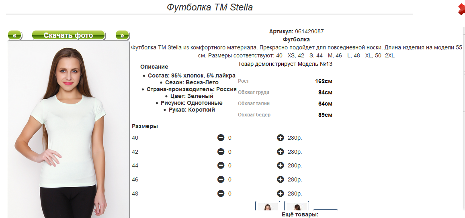This screenshot has width=465, height=218.
Task: Click the 280р. price for size 44
Action: coord(295,165)
